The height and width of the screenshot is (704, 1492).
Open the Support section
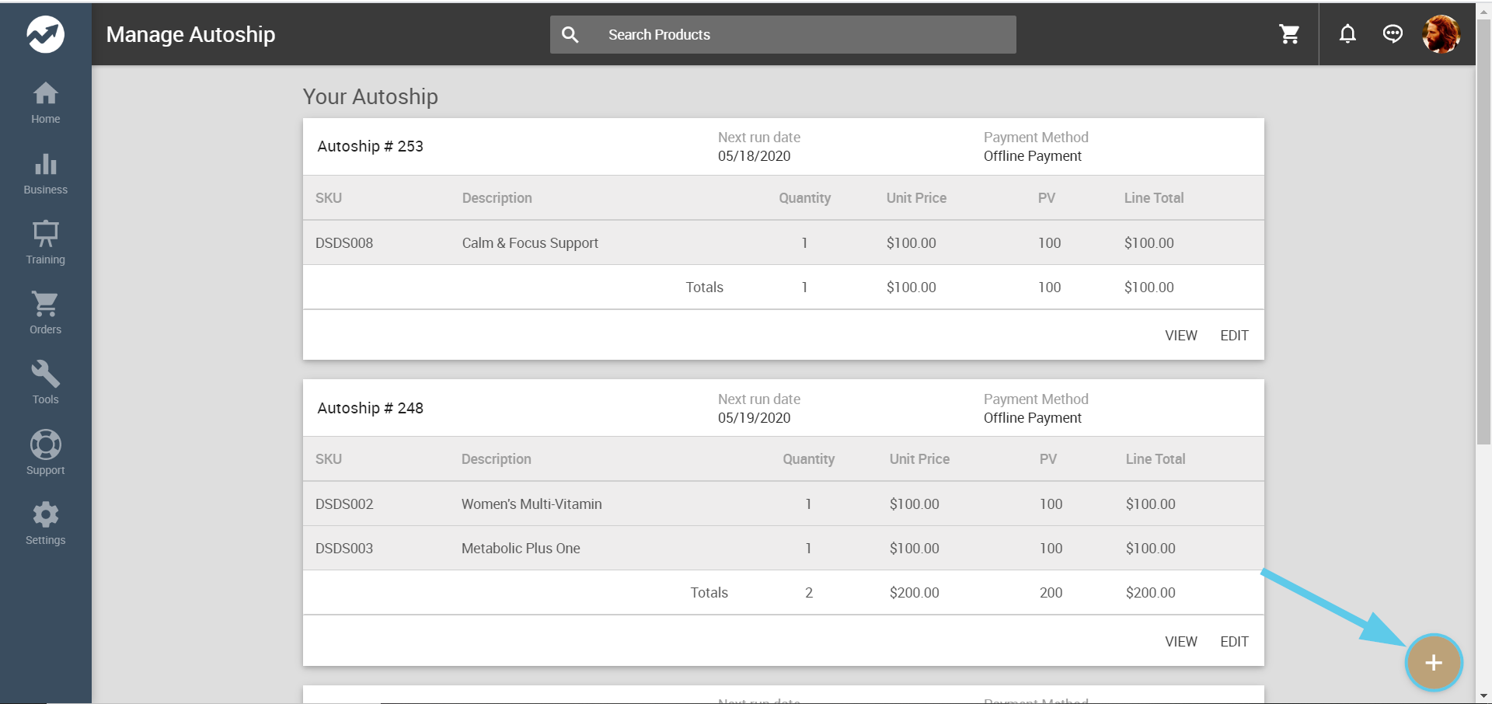point(45,453)
